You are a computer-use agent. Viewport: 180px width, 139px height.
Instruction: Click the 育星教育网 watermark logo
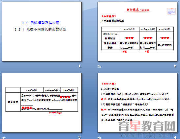[x=147, y=127]
